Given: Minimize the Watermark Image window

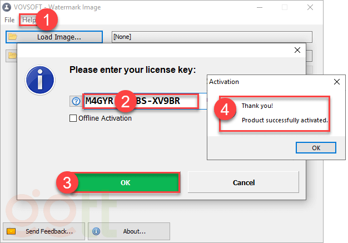Looking at the screenshot, I should [x=260, y=7].
